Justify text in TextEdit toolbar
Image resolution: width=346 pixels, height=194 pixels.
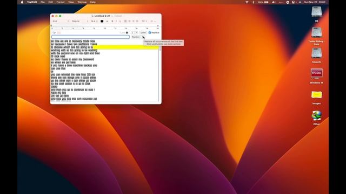pyautogui.click(x=137, y=21)
